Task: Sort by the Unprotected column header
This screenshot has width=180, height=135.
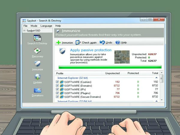Action: [x=112, y=73]
